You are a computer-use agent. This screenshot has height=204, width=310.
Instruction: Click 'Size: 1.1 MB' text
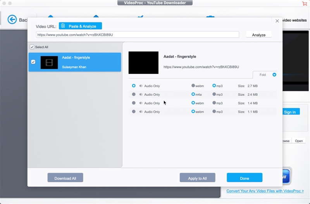[248, 111]
